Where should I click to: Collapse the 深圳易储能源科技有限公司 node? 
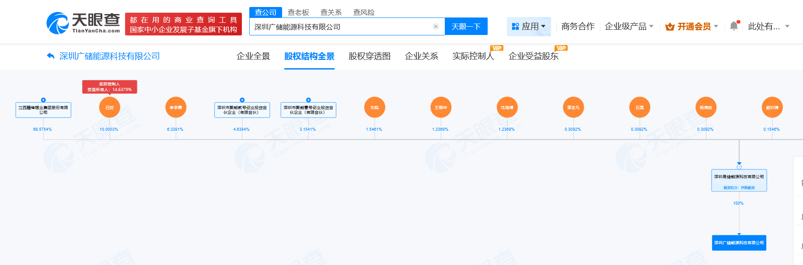click(739, 167)
